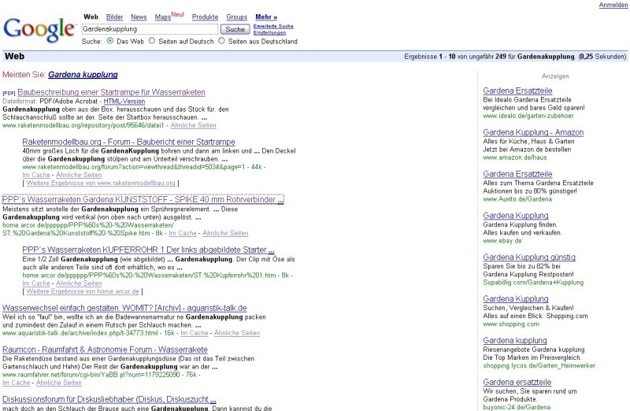Viewport: 630px width, 411px height.
Task: Open 'Baubeschreibung einer Startrampe für Wasserraketen' result
Action: [111, 92]
